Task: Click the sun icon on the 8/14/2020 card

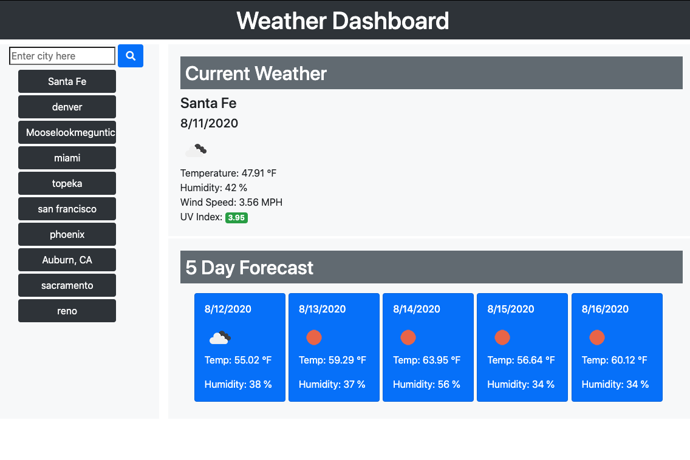Action: coord(408,337)
